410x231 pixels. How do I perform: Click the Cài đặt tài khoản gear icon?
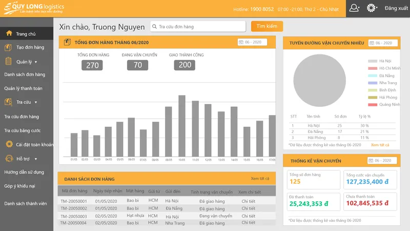tap(9, 144)
